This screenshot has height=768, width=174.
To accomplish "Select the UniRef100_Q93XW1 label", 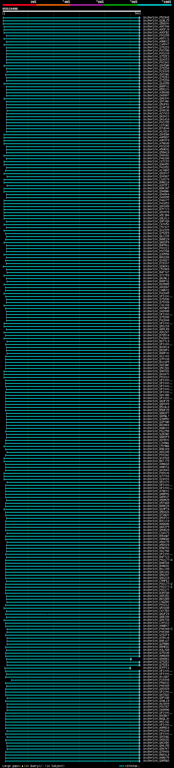I will click(156, 75).
